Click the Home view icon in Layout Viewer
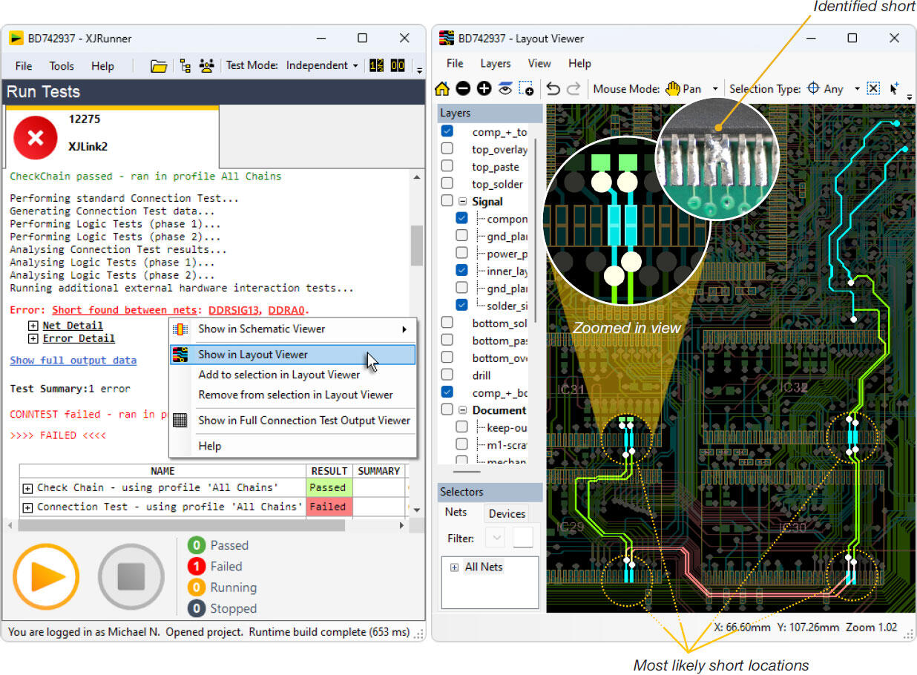The height and width of the screenshot is (675, 917). [442, 89]
